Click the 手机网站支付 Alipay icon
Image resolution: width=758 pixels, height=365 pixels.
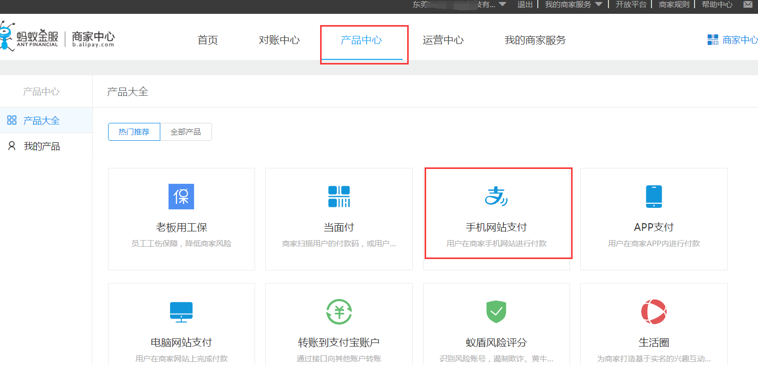(496, 197)
